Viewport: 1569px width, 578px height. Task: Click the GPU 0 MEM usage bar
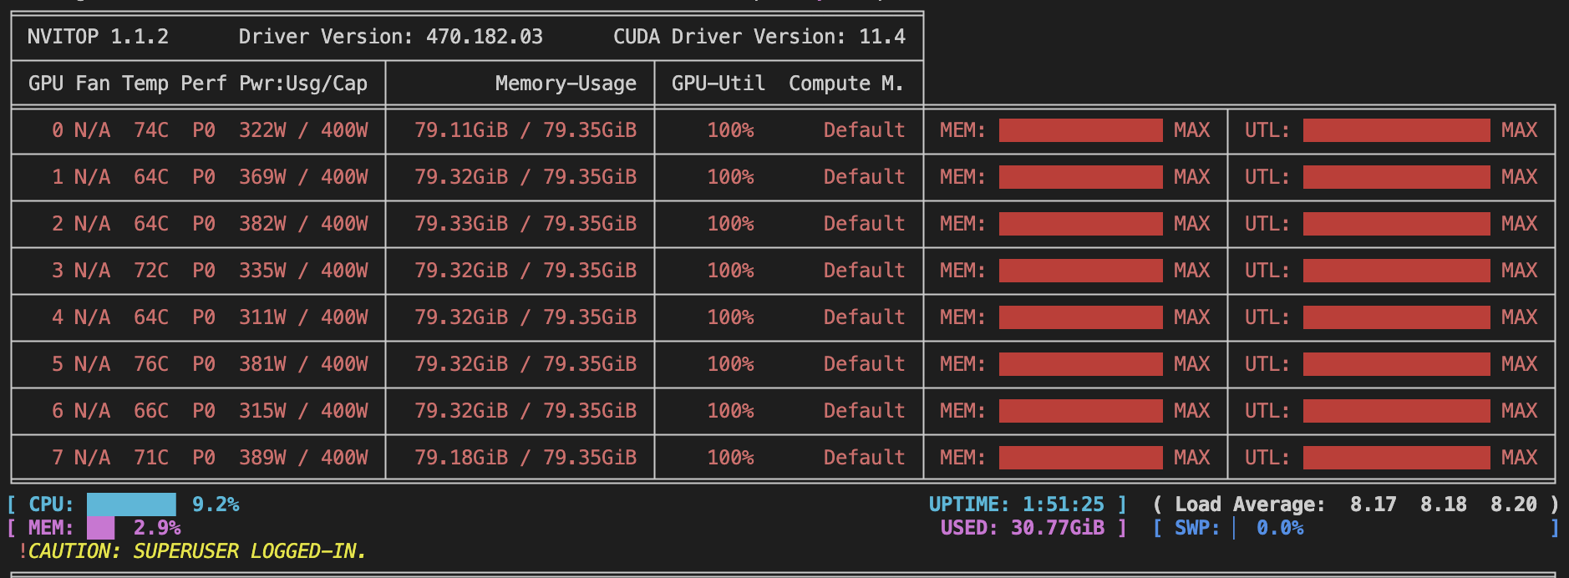coord(1080,130)
